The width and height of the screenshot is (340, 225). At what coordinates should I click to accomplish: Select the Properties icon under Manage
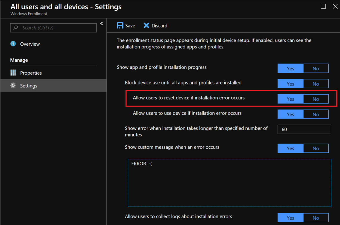pyautogui.click(x=13, y=73)
